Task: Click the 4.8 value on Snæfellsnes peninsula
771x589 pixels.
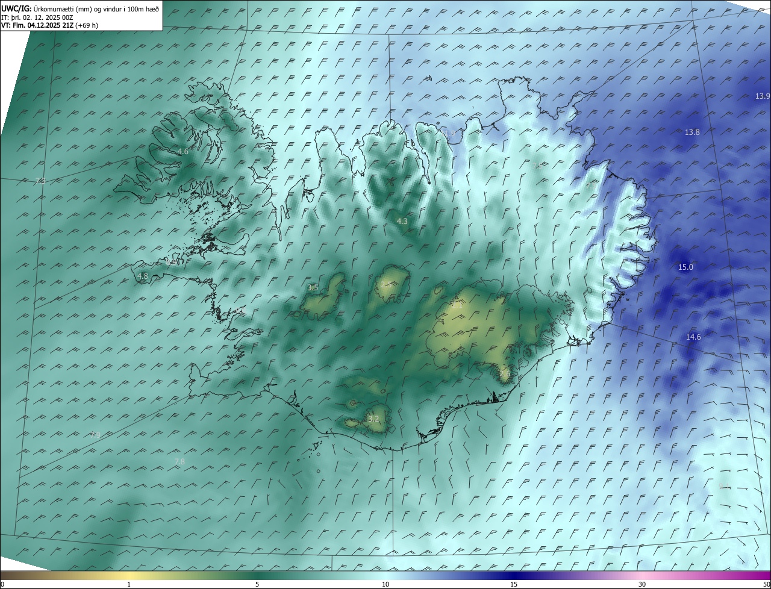Action: click(143, 276)
